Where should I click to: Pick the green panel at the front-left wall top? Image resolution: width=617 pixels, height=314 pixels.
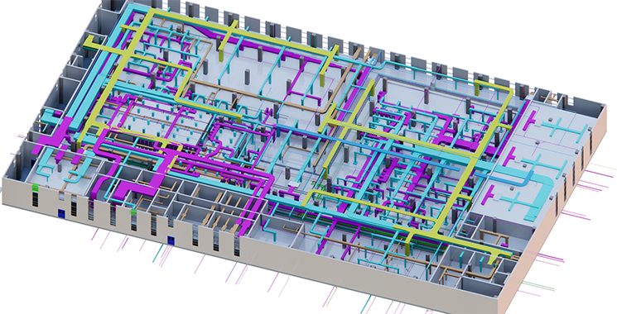point(36,187)
